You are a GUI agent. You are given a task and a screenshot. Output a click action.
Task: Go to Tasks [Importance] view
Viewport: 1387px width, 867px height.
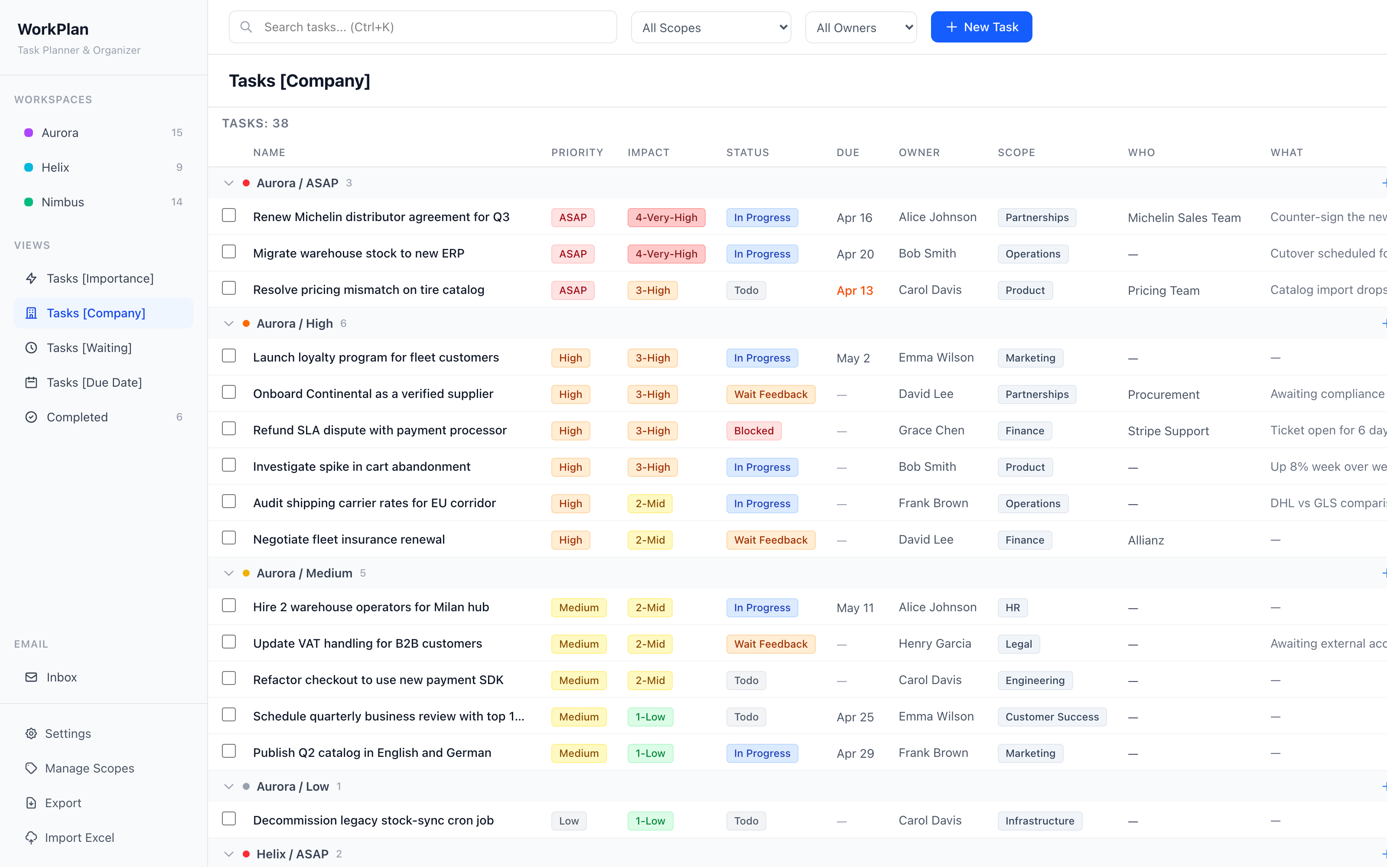pos(103,278)
